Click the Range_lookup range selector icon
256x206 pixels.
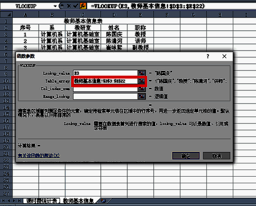point(142,96)
